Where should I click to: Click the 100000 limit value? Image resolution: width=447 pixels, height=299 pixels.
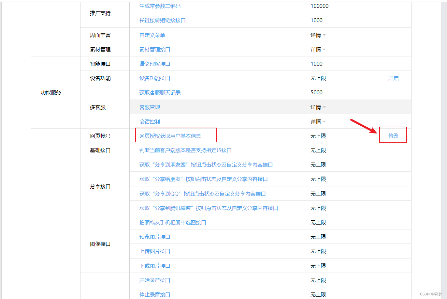[x=320, y=6]
